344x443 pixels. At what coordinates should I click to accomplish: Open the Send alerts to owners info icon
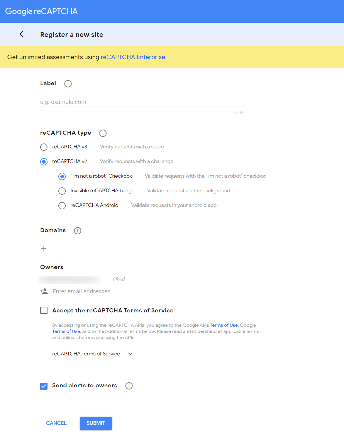(129, 386)
